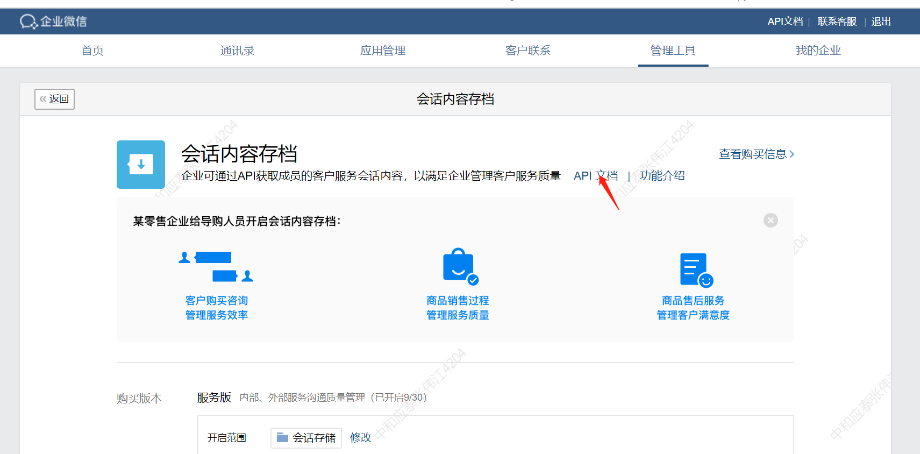Go to the 我的企业 tab
Image resolution: width=920 pixels, height=454 pixels.
pos(818,51)
